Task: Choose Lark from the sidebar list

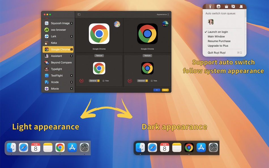Action: tap(58, 36)
